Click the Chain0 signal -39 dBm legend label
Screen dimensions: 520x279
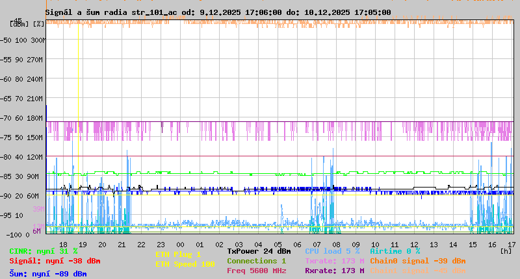coord(417,261)
